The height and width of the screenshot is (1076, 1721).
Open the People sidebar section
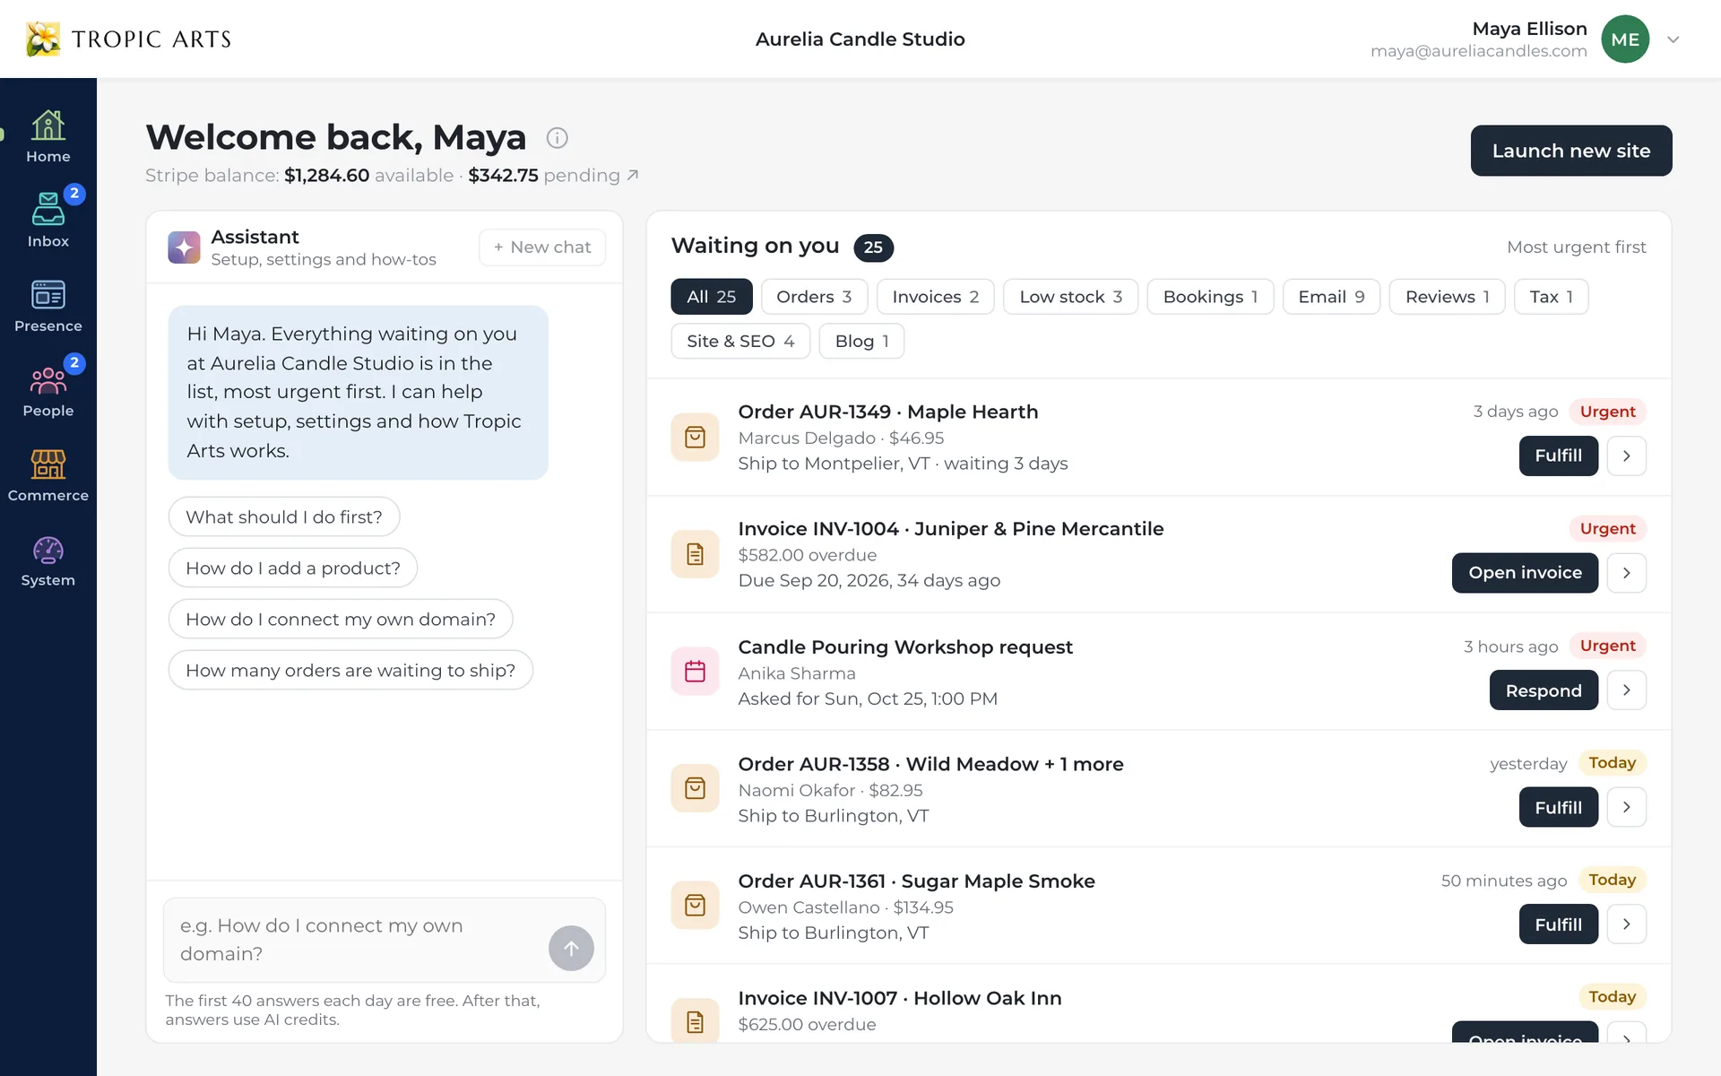(48, 391)
